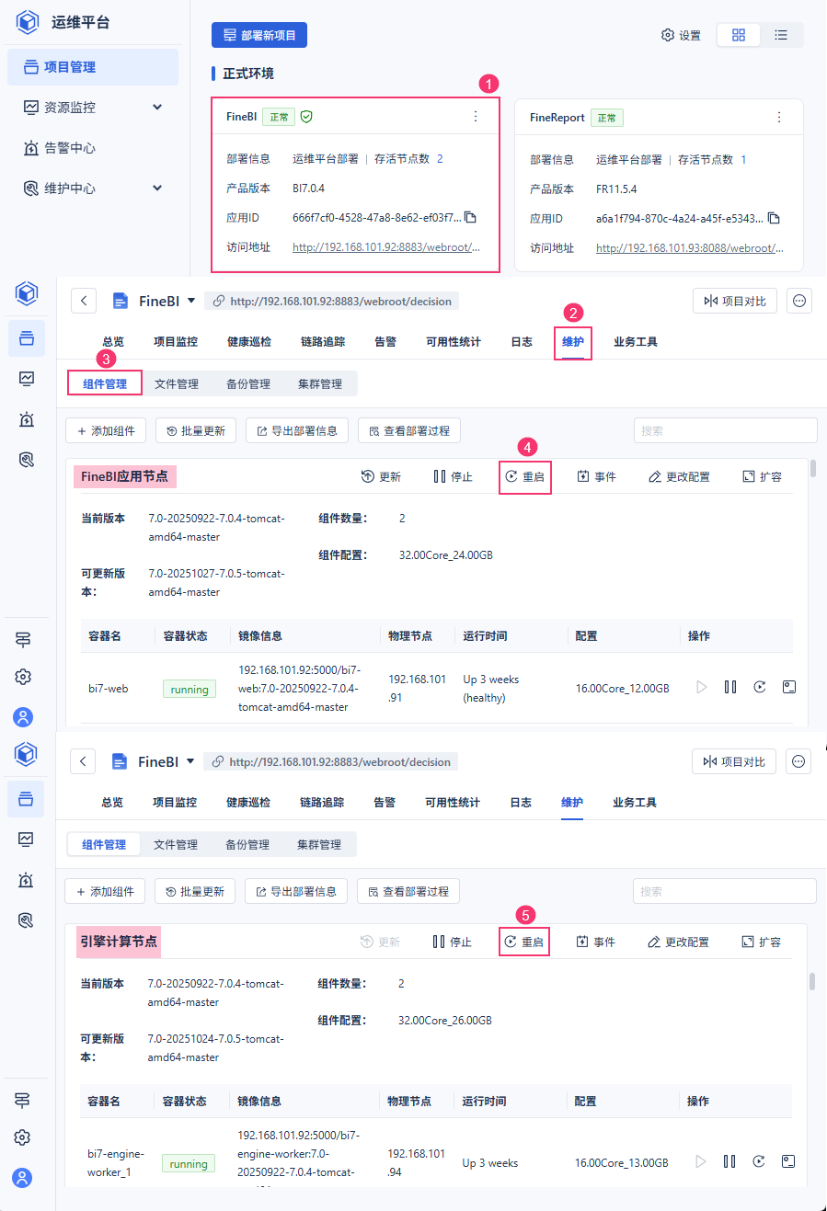Click 备份管理 sub-tab above FineBI应用节点
This screenshot has height=1211, width=827.
pos(248,383)
